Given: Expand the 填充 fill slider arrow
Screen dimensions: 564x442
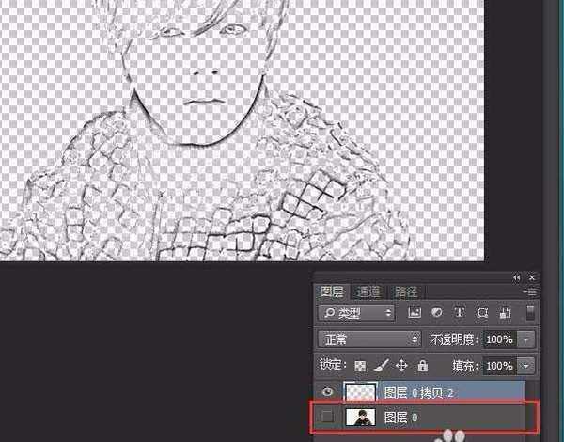Looking at the screenshot, I should pos(526,365).
